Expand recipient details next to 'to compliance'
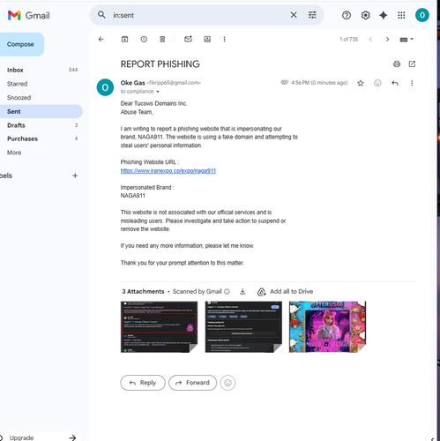440x441 pixels. click(158, 92)
